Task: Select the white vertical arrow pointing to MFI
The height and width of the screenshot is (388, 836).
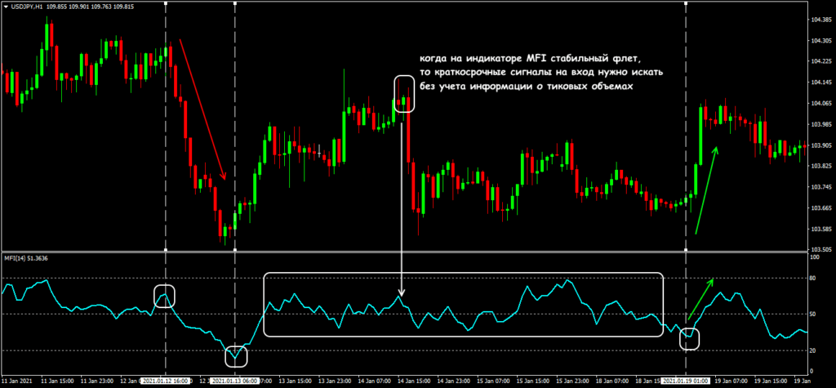Action: (403, 204)
